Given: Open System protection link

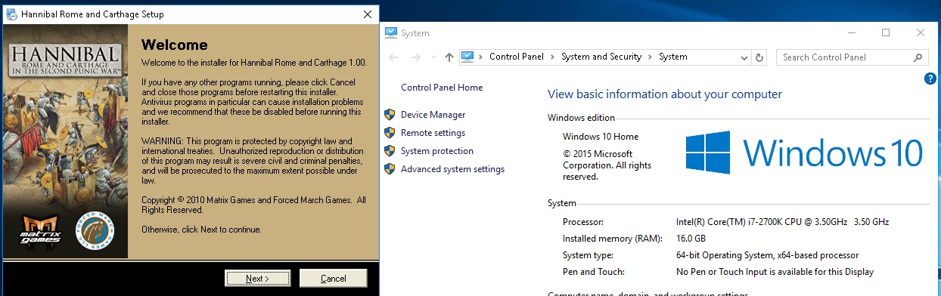Looking at the screenshot, I should point(437,151).
